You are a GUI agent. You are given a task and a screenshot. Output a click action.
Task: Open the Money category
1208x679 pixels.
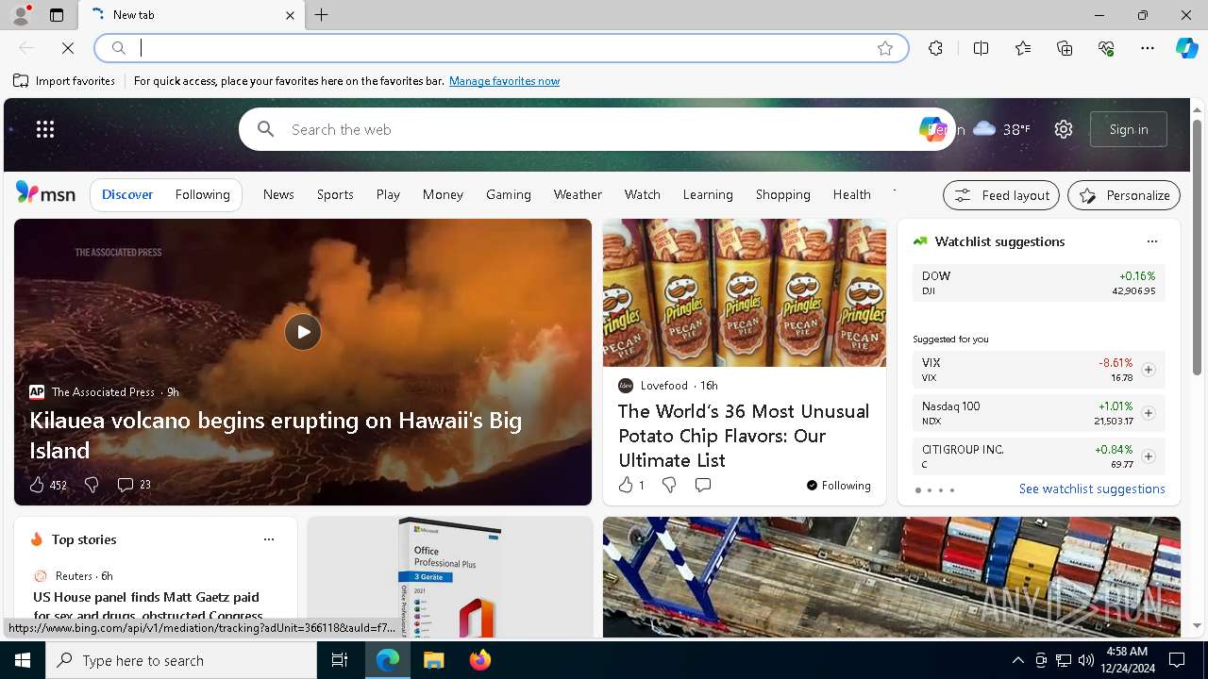pyautogui.click(x=443, y=194)
